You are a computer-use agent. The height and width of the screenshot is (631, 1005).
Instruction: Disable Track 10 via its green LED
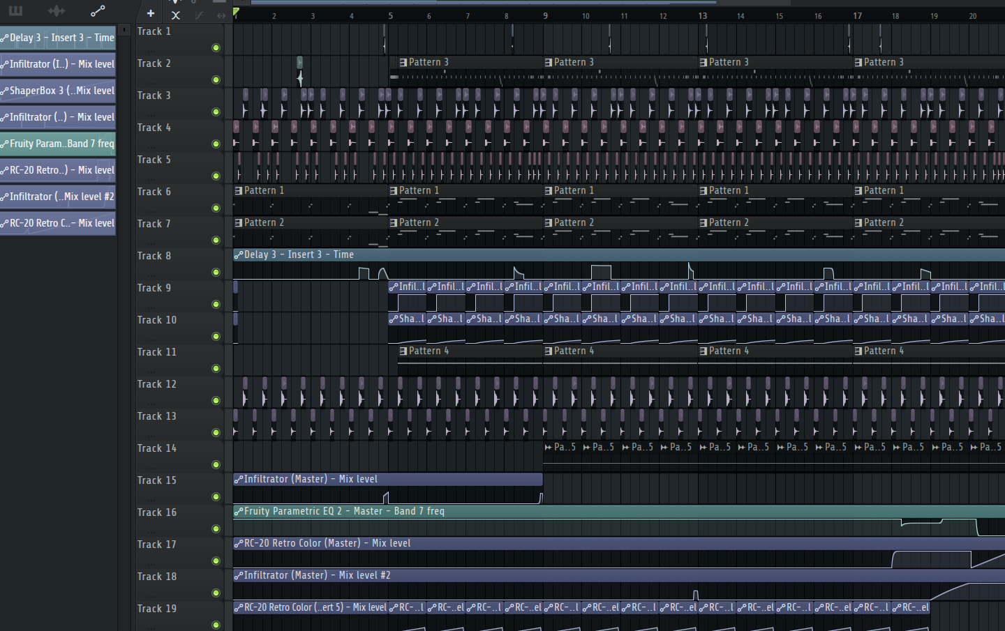click(216, 336)
